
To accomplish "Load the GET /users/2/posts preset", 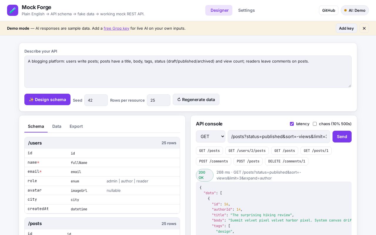I will [x=247, y=151].
